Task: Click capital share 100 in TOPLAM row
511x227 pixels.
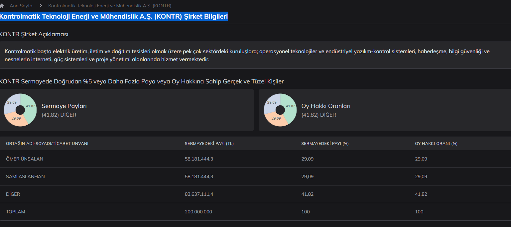Action: (x=306, y=212)
